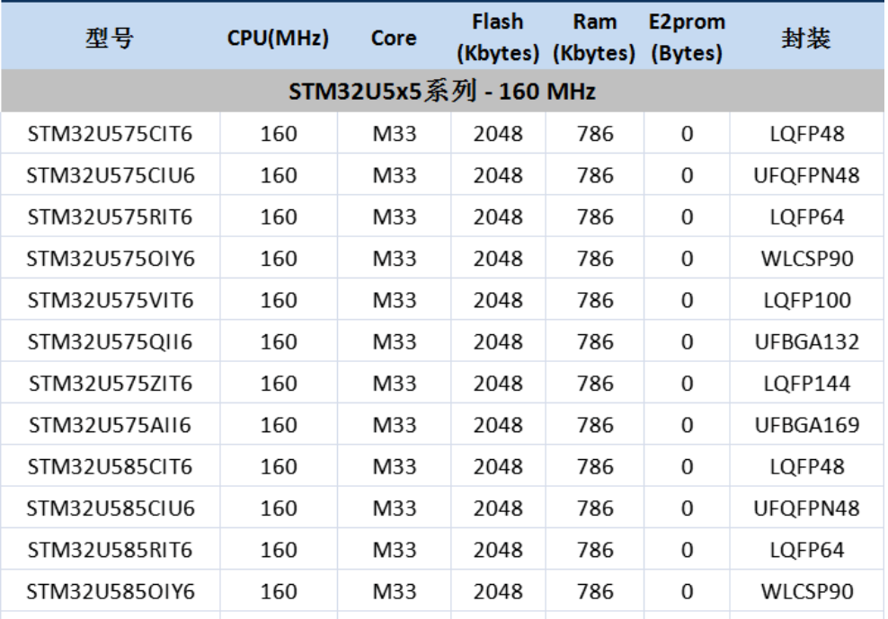Select the Ram (Kbytes) header cell
Image resolution: width=888 pixels, height=619 pixels.
(x=594, y=38)
